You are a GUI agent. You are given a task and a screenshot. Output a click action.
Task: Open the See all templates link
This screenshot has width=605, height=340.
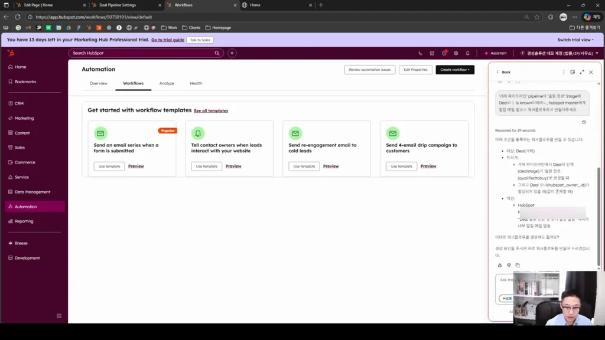point(211,110)
